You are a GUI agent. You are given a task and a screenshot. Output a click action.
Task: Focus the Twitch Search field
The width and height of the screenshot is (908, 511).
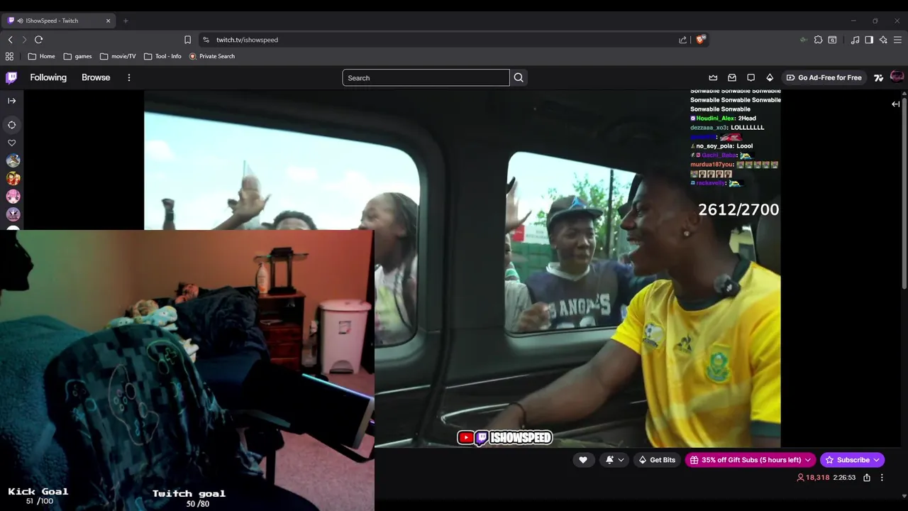(426, 77)
